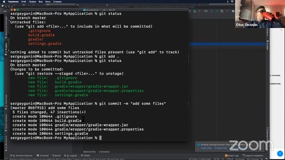Open the Вид menu
285x160 pixels.
(x=41, y=2)
